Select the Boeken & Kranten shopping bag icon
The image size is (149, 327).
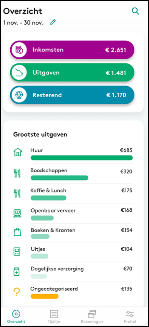[x=17, y=232]
